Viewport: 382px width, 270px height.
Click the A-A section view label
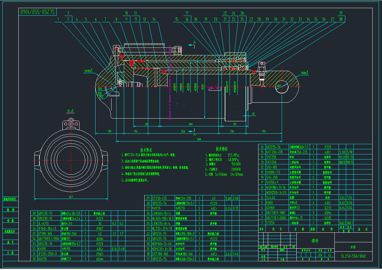tap(70, 111)
